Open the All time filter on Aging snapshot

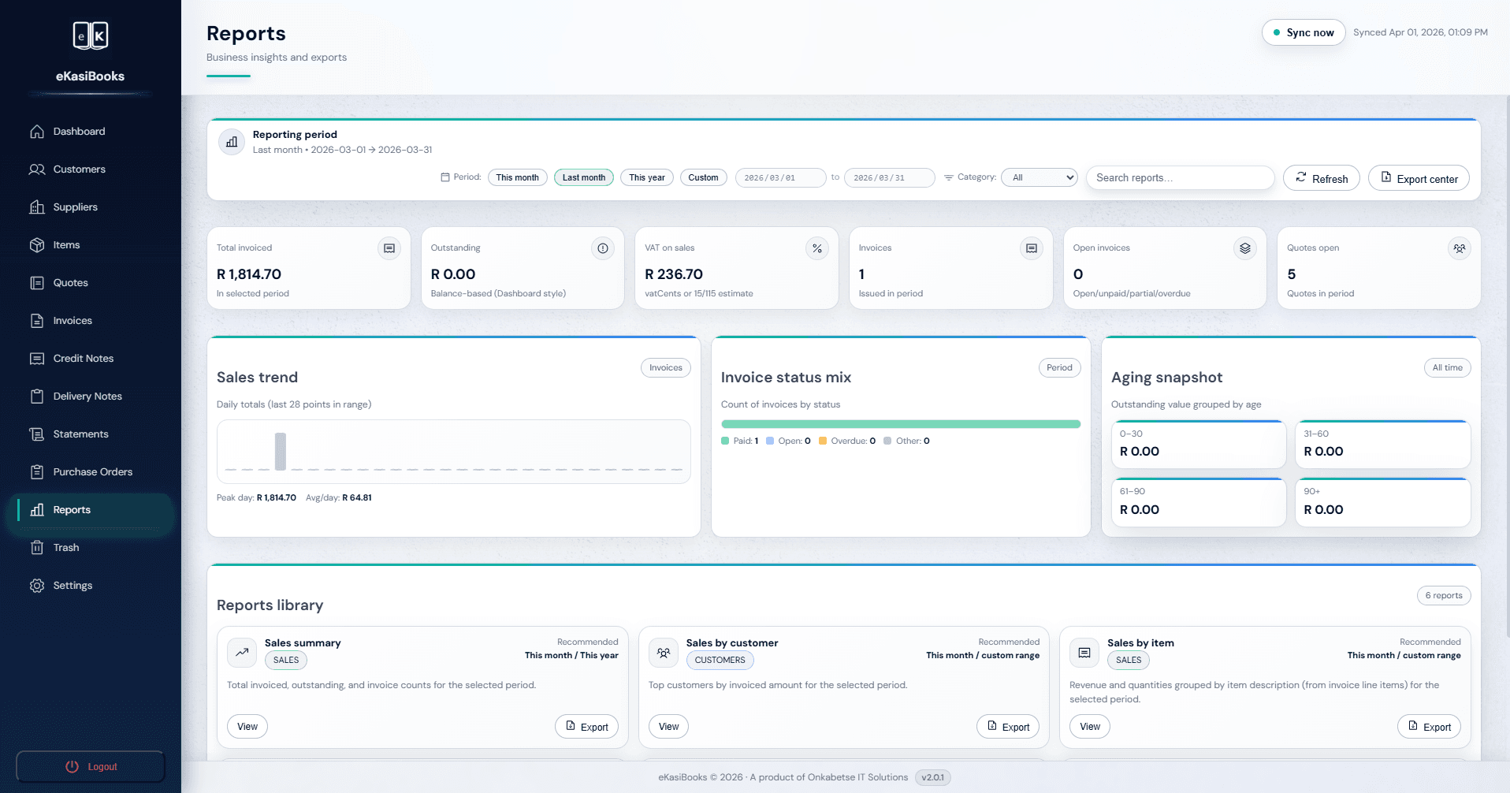(1447, 367)
